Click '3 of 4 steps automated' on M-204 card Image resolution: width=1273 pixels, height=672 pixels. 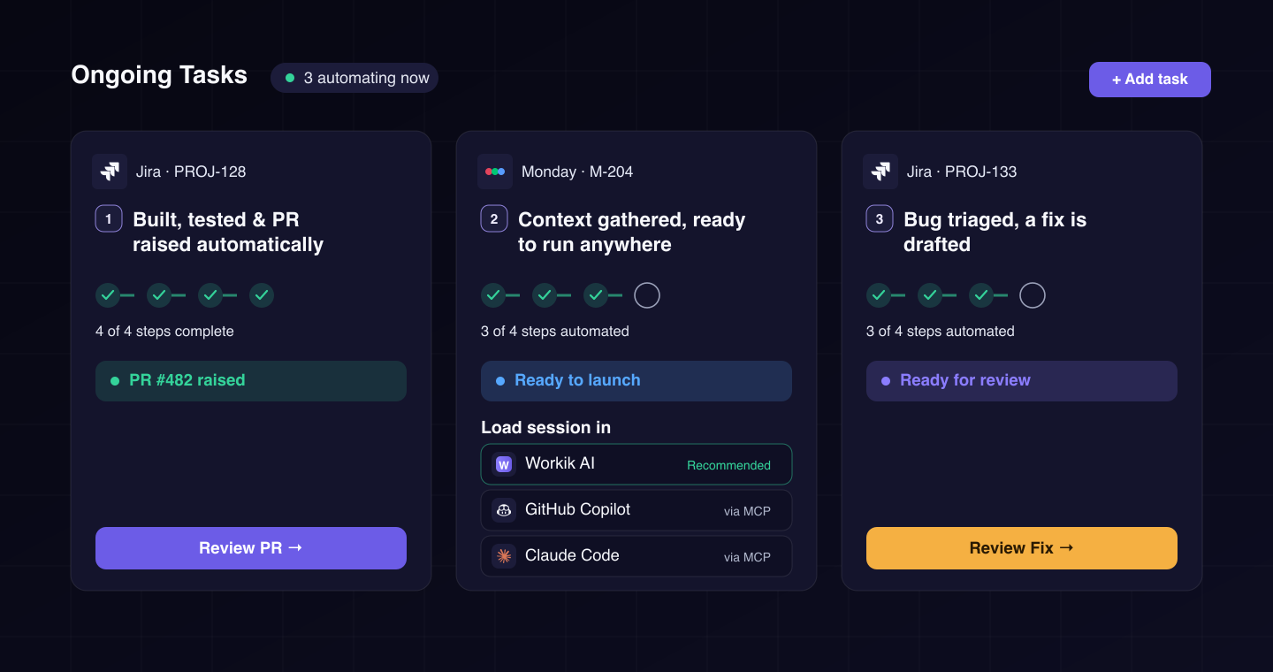pyautogui.click(x=555, y=332)
